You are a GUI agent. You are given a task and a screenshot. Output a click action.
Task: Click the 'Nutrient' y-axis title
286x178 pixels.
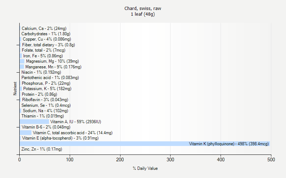15,89
